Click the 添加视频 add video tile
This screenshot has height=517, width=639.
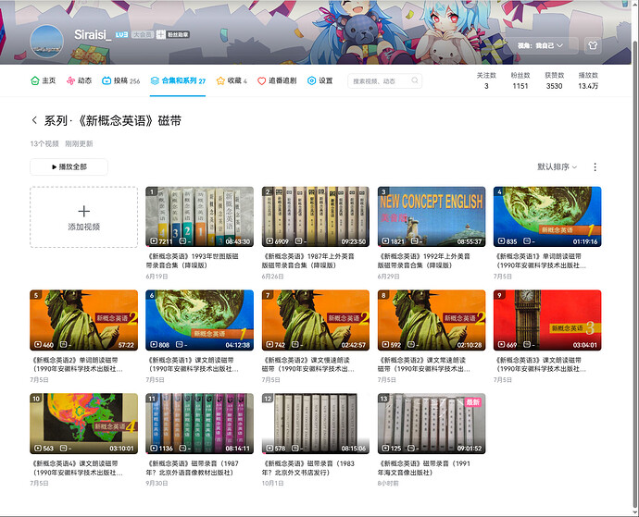coord(84,217)
